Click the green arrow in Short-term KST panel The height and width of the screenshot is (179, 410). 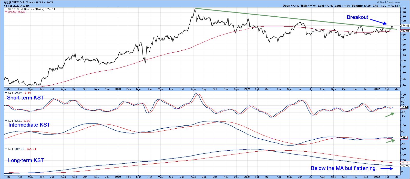coord(389,115)
